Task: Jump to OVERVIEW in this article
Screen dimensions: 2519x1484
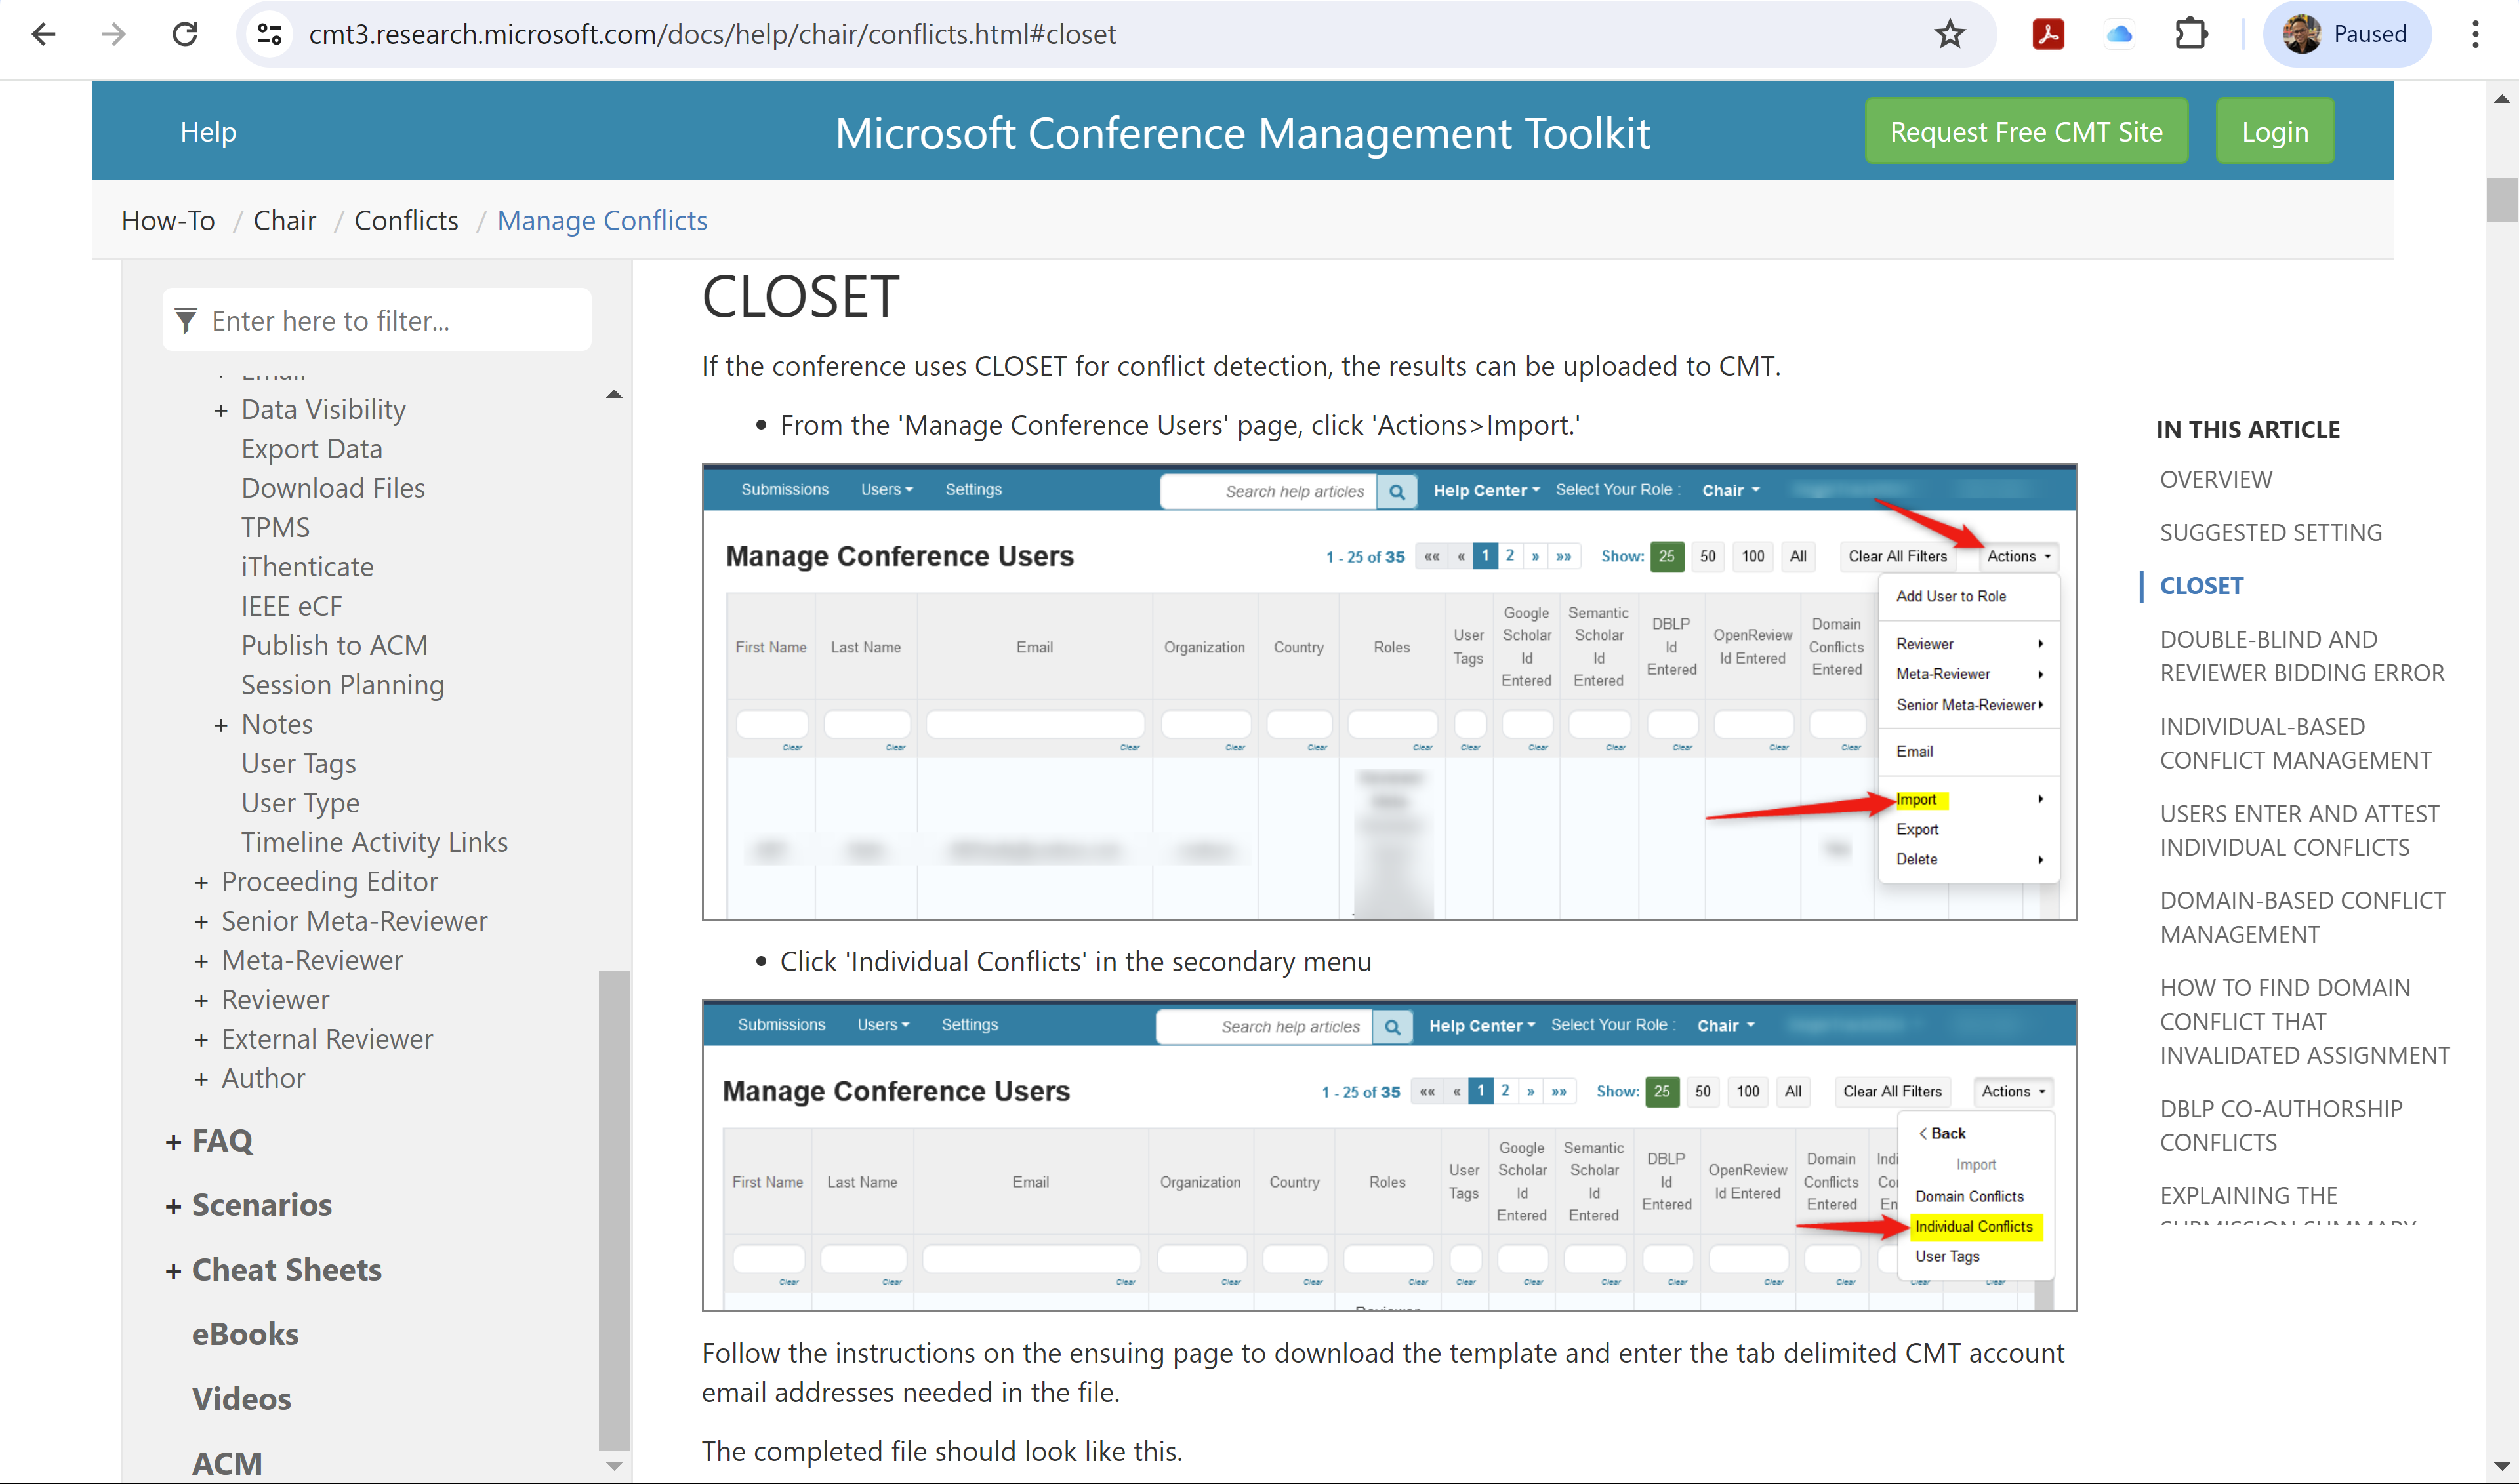Action: [x=2216, y=480]
